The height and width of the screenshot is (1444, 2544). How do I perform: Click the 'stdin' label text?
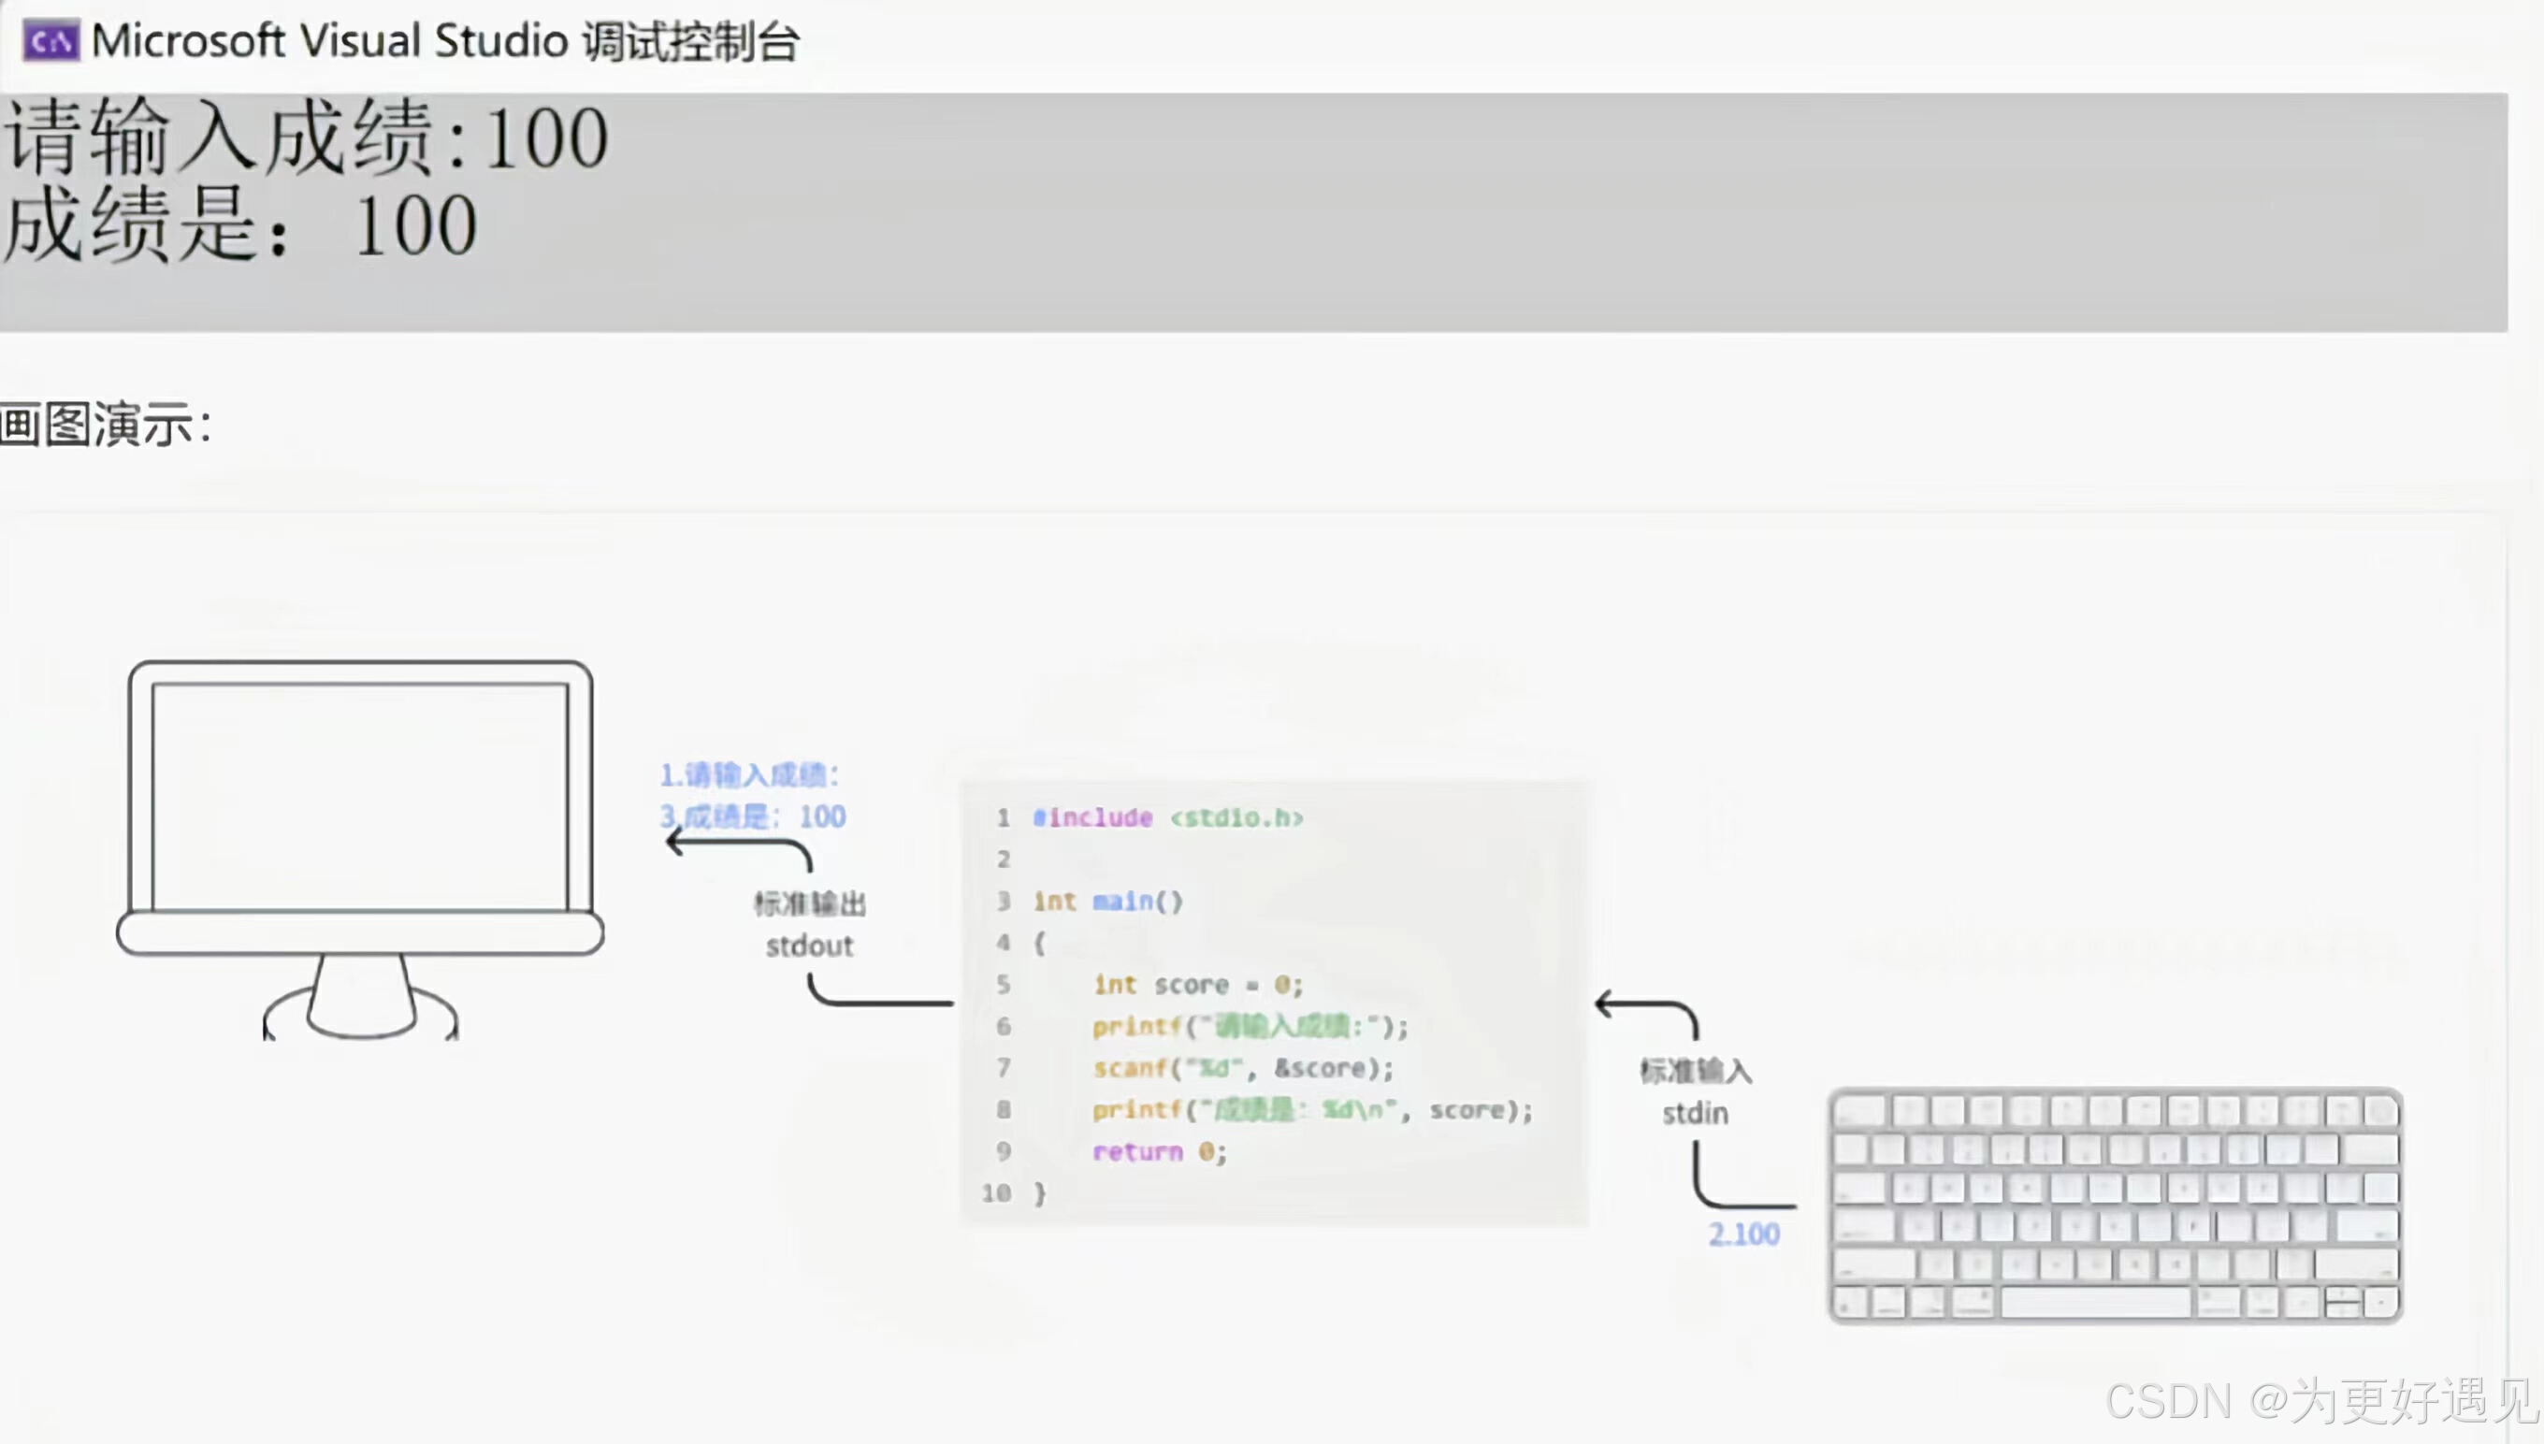(x=1695, y=1114)
